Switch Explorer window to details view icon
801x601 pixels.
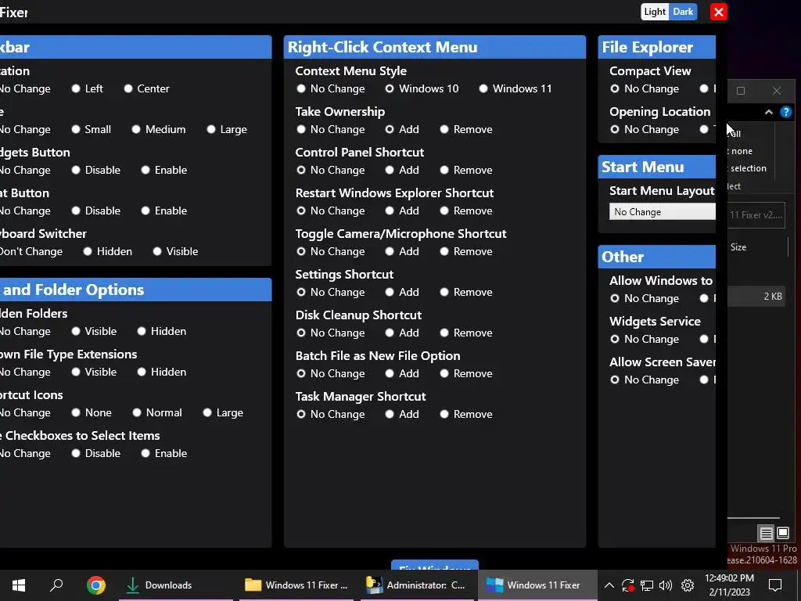[x=766, y=534]
